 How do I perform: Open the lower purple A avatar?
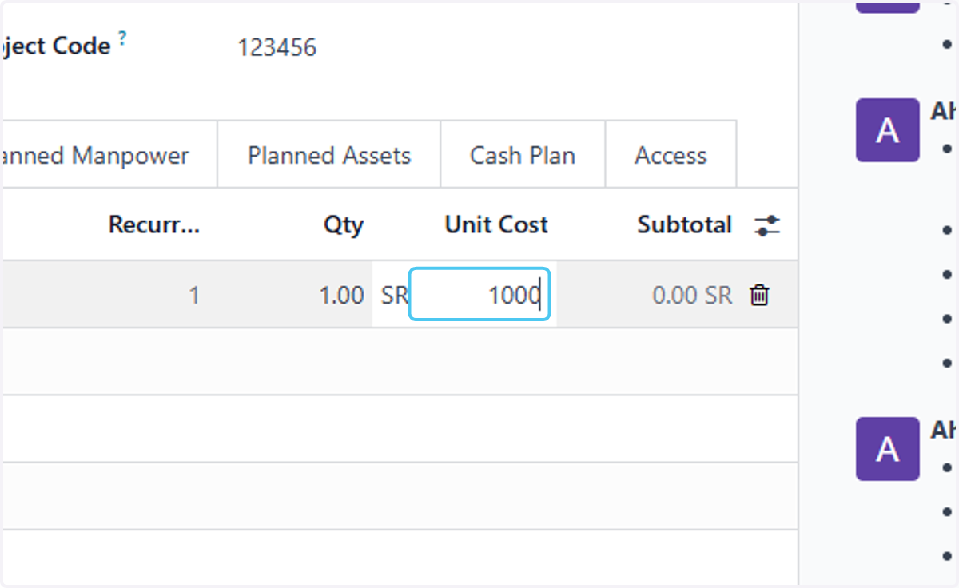(887, 449)
